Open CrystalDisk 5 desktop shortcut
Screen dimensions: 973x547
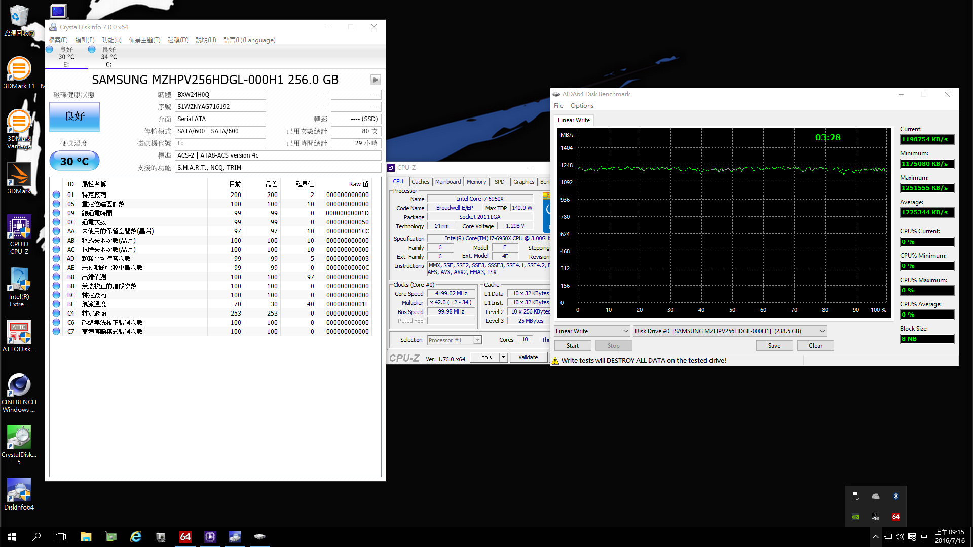[x=19, y=446]
